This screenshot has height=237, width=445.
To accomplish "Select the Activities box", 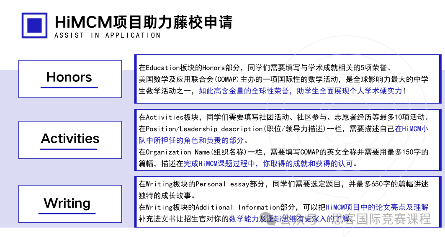I will 70,140.
